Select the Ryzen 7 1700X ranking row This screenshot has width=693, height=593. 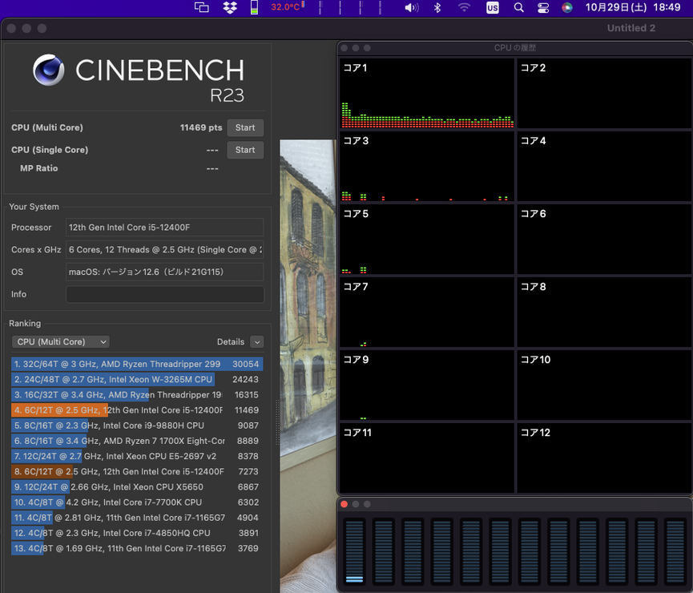pyautogui.click(x=137, y=441)
